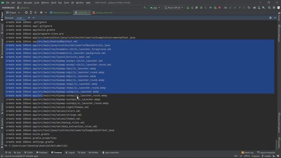Viewport: 281px width, 158px height.
Task: Click terminal line app/build.gradle
Action: point(30,30)
